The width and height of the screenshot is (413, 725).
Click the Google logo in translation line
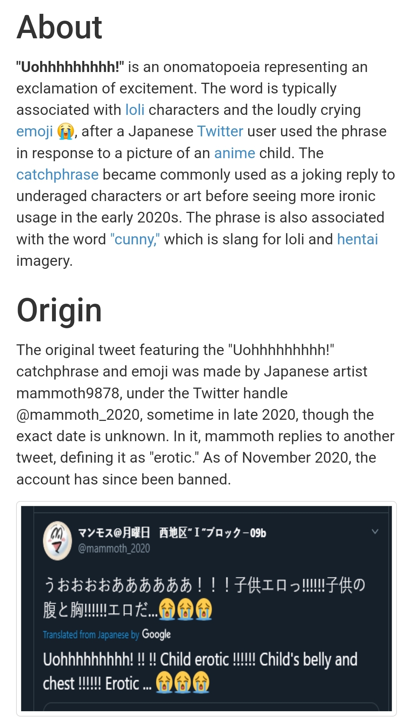point(156,634)
